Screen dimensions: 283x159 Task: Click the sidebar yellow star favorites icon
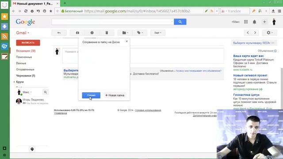pyautogui.click(x=4, y=16)
